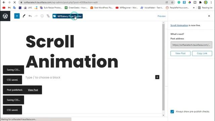215x121 pixels.
Task: Click the profile avatar icon
Action: pos(206,2)
